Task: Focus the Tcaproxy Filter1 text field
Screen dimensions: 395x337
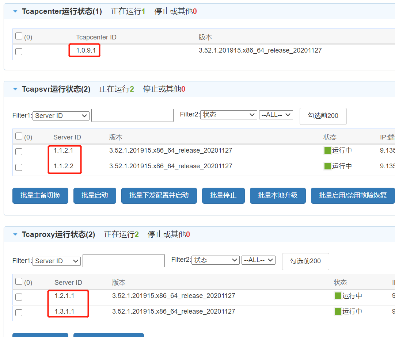Action: click(x=124, y=260)
